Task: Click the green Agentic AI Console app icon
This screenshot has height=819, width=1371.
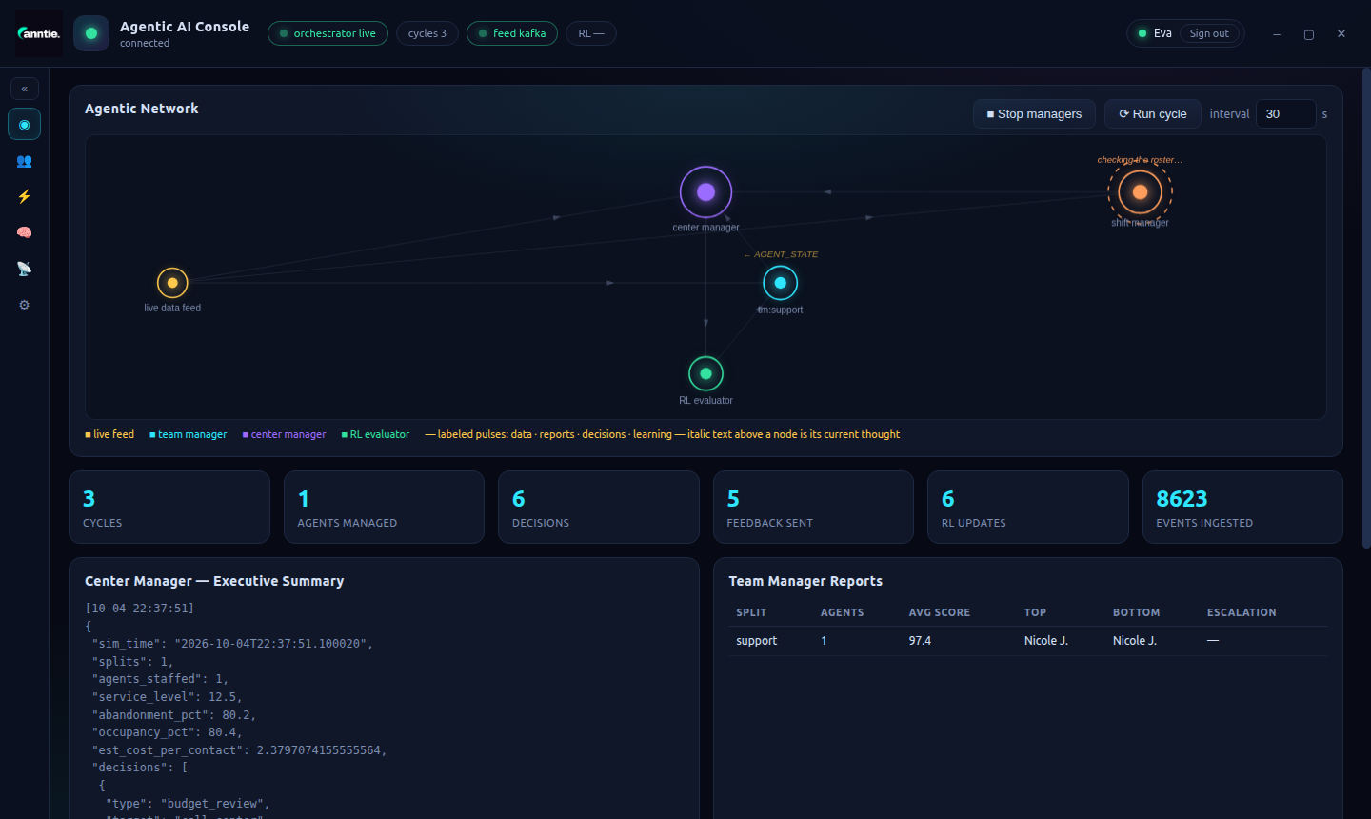Action: 91,33
